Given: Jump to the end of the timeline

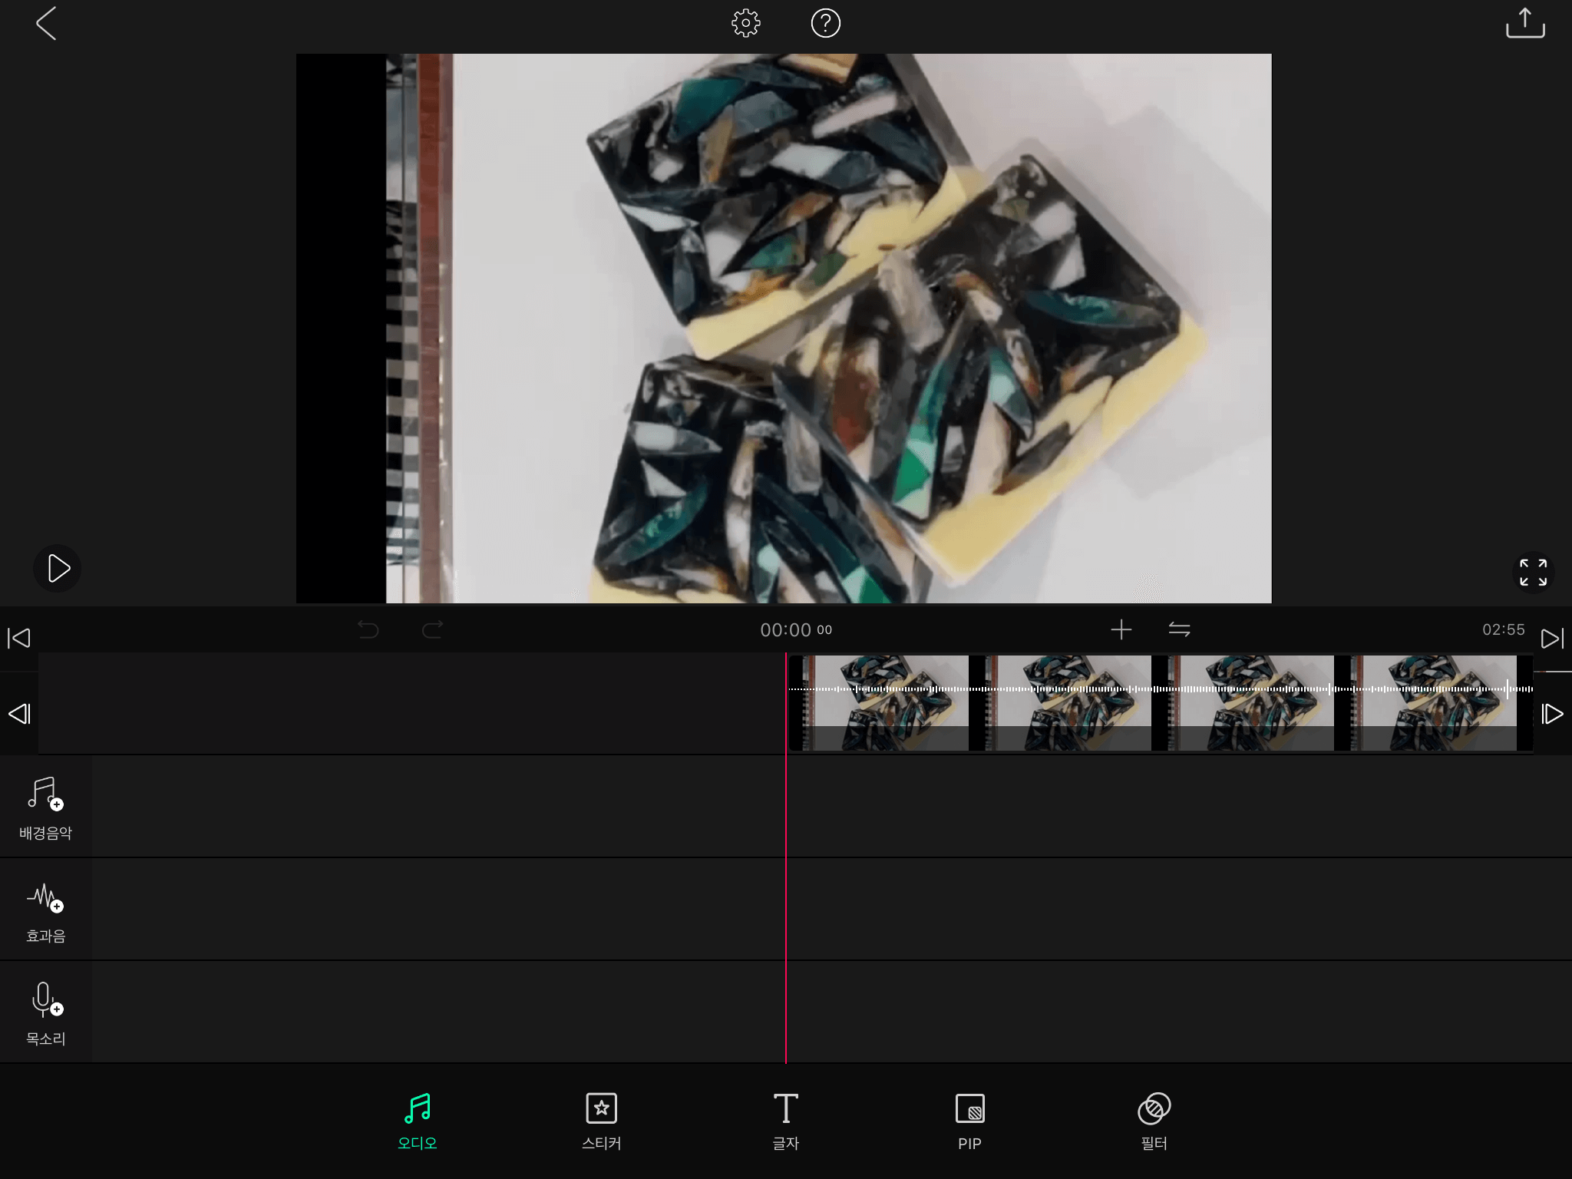Looking at the screenshot, I should [1551, 638].
